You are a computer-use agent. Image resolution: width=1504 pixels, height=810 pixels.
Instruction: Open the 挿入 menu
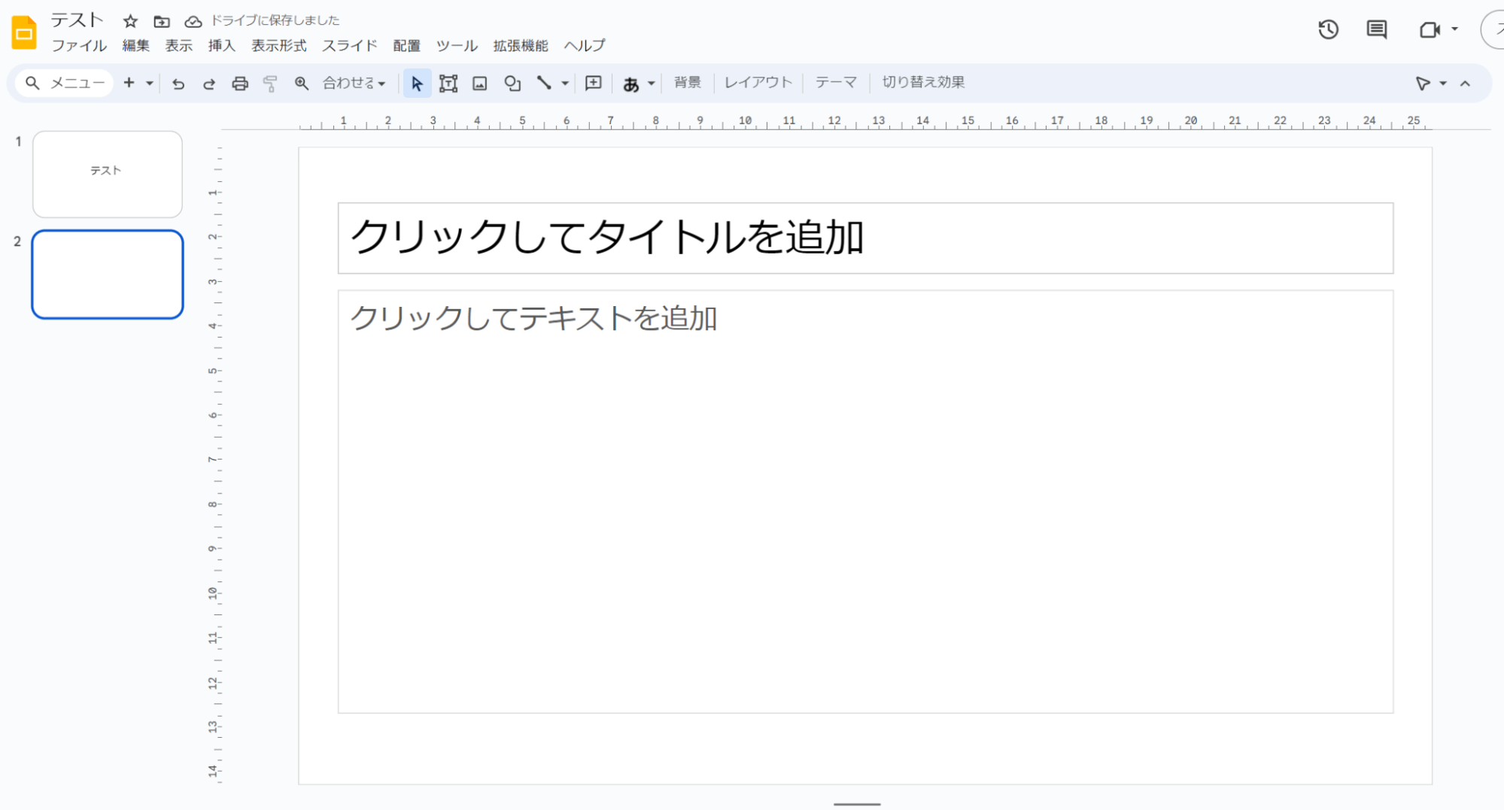tap(221, 46)
